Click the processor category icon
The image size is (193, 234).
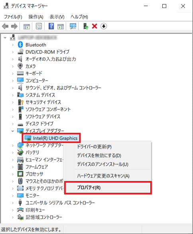coord(20,174)
